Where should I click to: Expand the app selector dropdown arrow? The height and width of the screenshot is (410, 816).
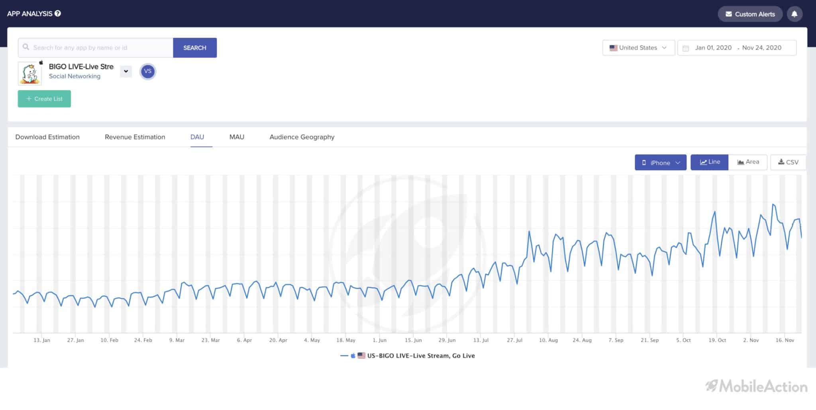(x=126, y=71)
